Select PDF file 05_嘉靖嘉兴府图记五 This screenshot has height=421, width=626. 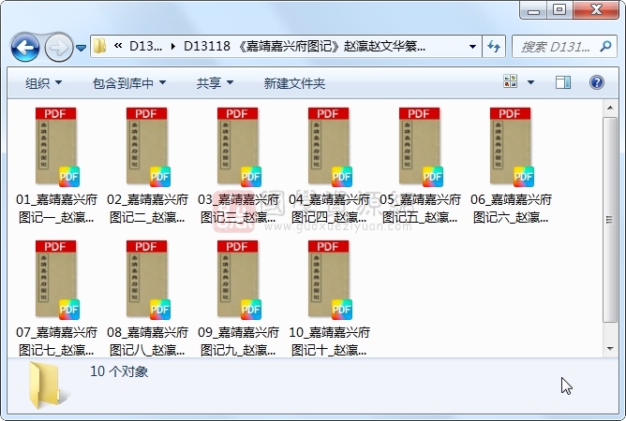tap(421, 147)
